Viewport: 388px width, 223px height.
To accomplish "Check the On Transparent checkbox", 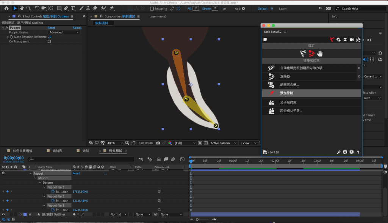I will [x=49, y=42].
